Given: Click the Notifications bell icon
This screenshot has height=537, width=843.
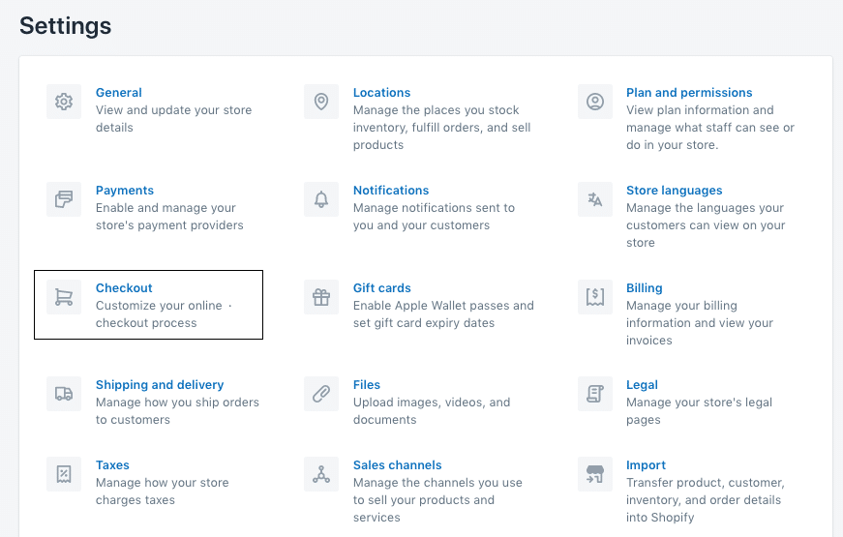Looking at the screenshot, I should click(x=321, y=199).
